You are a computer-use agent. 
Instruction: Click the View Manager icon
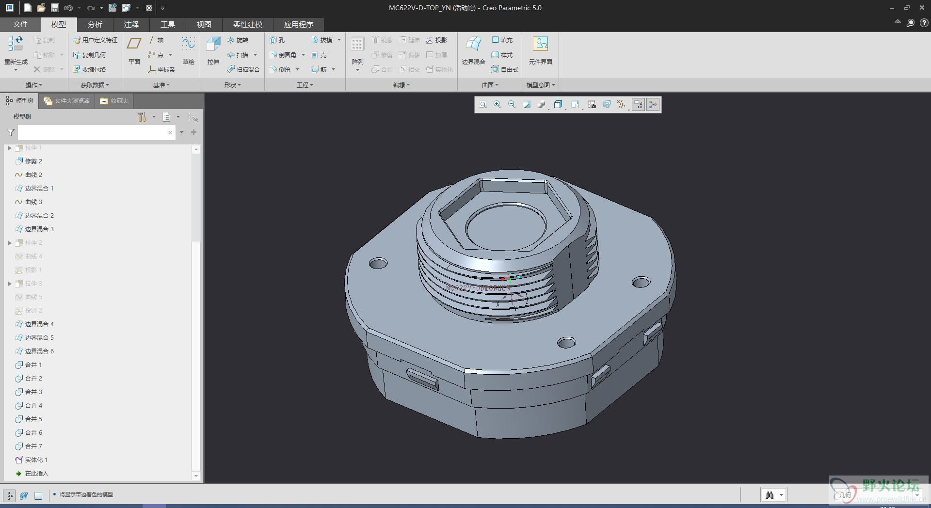592,104
